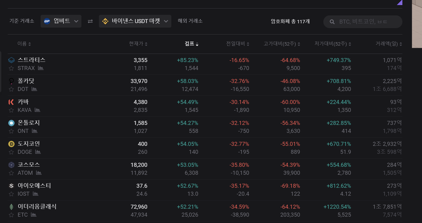Image resolution: width=422 pixels, height=223 pixels.
Task: Click DOT trade volume 2,225억
Action: click(392, 81)
